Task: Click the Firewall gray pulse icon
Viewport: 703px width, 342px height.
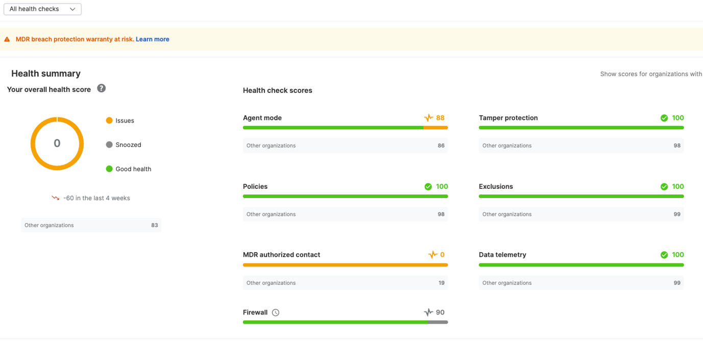Action: coord(428,312)
